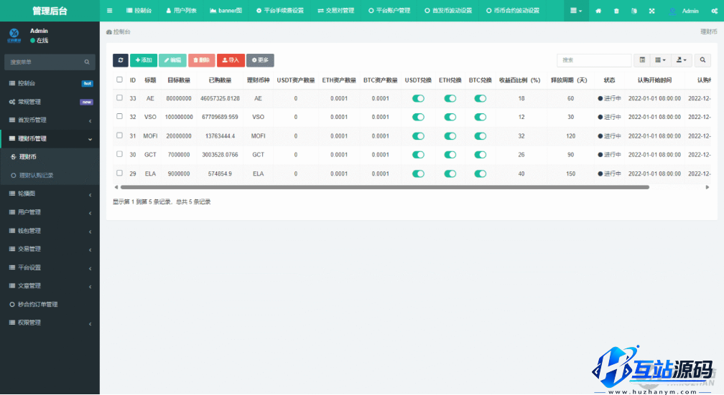Click the table search input field
Viewport: 724px width, 395px height.
coord(594,60)
